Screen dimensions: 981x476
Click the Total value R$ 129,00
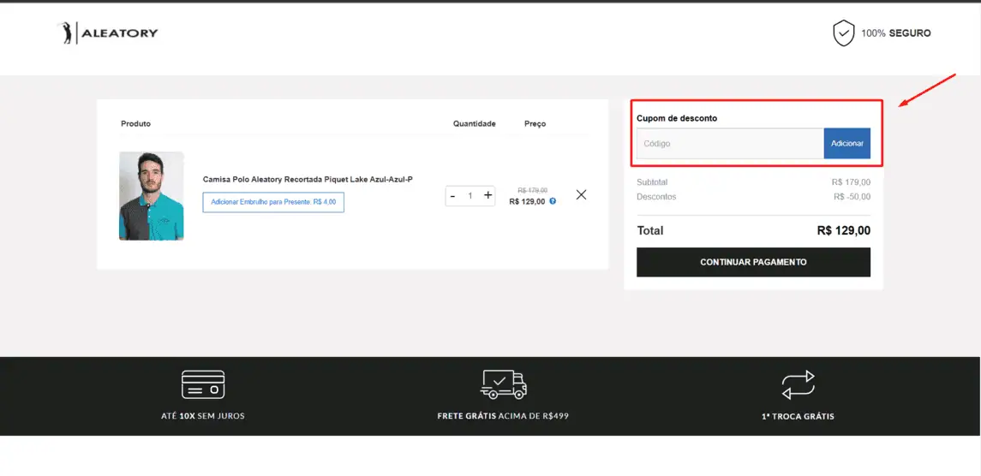pos(843,231)
